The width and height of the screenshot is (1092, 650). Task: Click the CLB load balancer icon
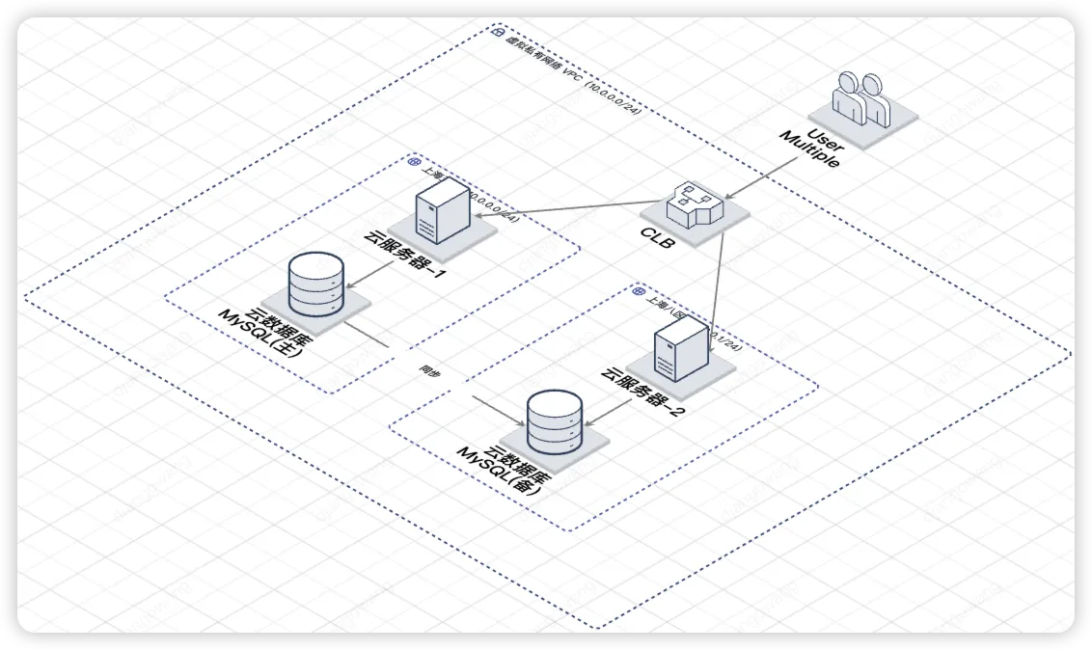(x=695, y=204)
